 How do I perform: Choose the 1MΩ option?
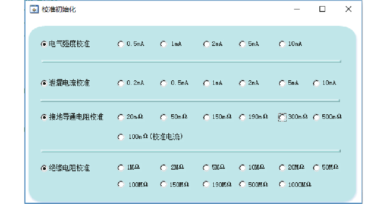tap(121, 168)
